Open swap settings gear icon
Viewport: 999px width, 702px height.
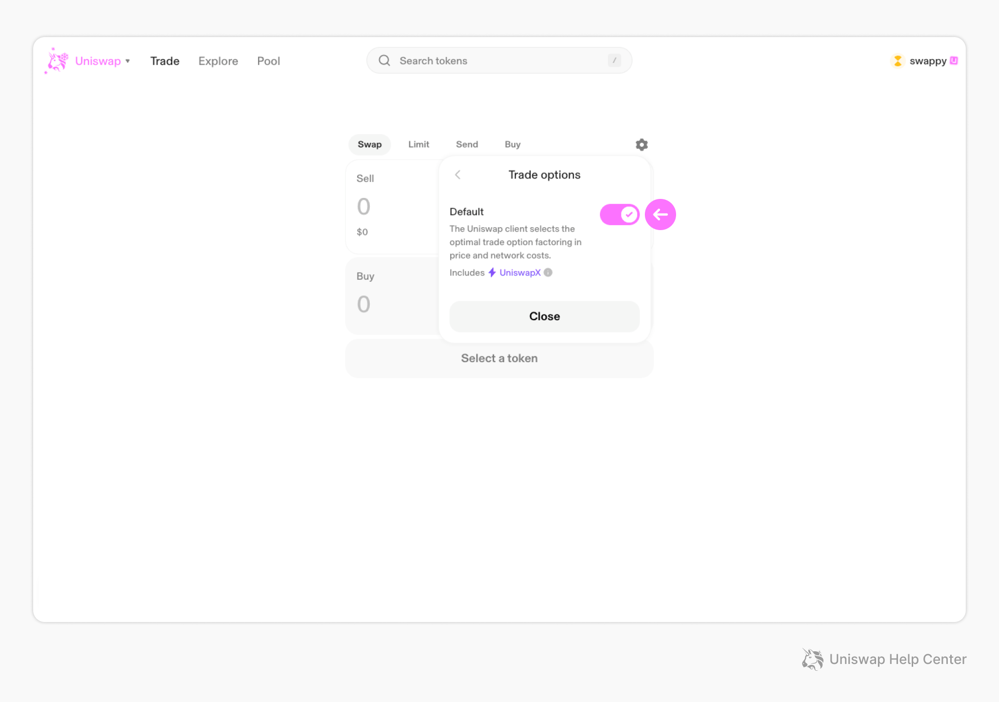pyautogui.click(x=641, y=144)
